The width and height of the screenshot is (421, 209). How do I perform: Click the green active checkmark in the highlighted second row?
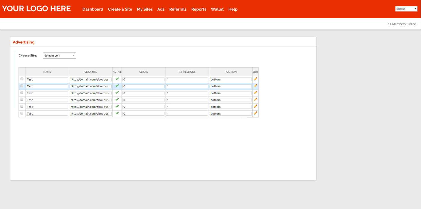pyautogui.click(x=117, y=86)
